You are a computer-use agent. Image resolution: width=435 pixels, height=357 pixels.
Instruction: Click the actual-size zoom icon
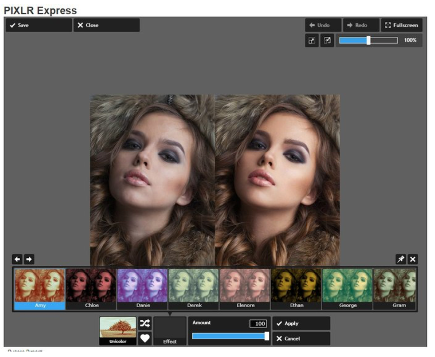pos(327,41)
